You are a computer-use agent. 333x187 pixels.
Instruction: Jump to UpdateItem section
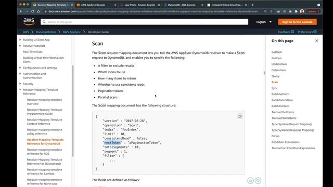(x=279, y=64)
